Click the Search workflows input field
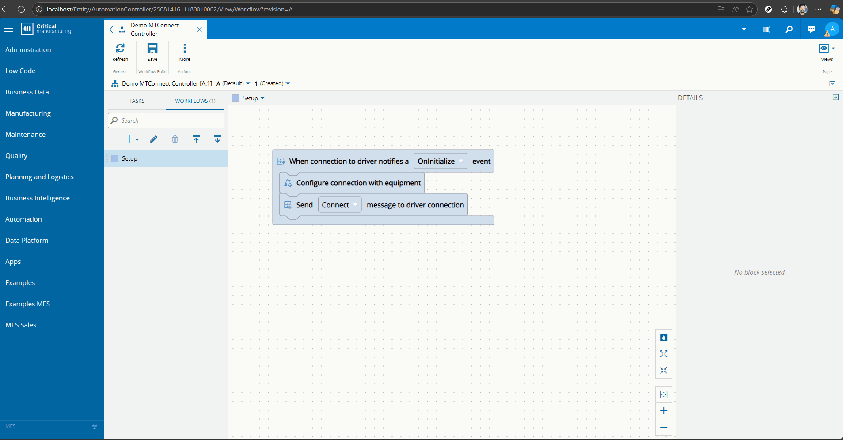 (x=166, y=120)
